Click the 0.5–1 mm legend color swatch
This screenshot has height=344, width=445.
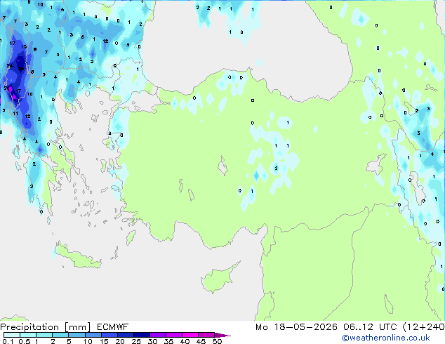pyautogui.click(x=28, y=335)
